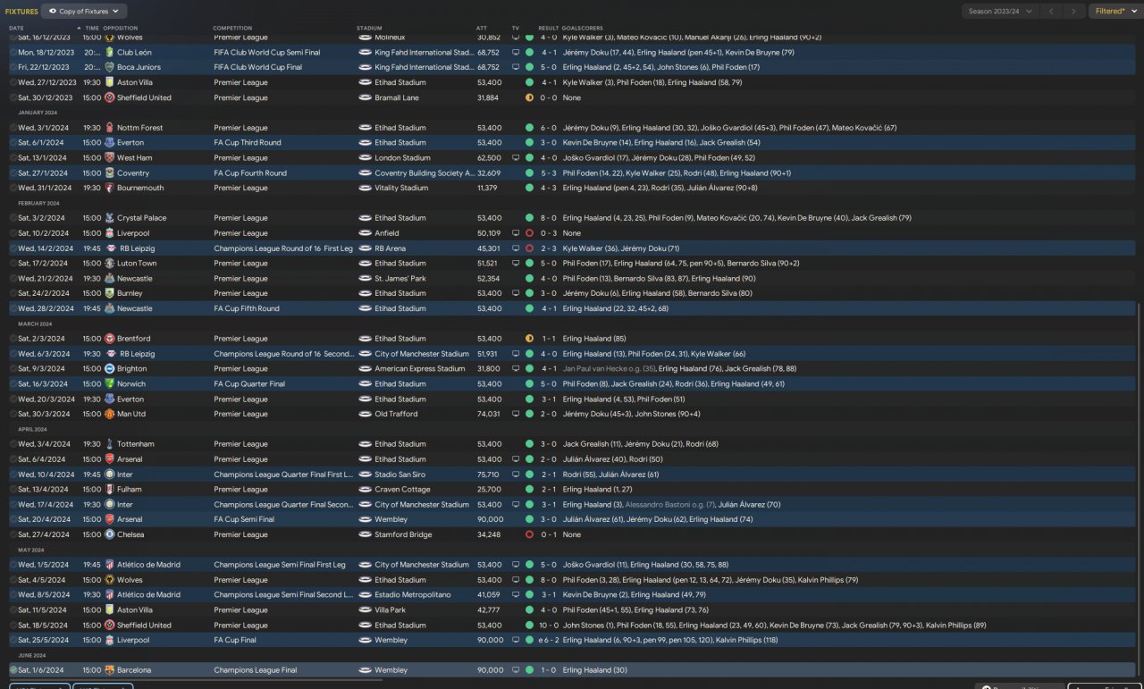Open the Craven Cottage stadium link
Screen dimensions: 1144x689
click(x=402, y=490)
